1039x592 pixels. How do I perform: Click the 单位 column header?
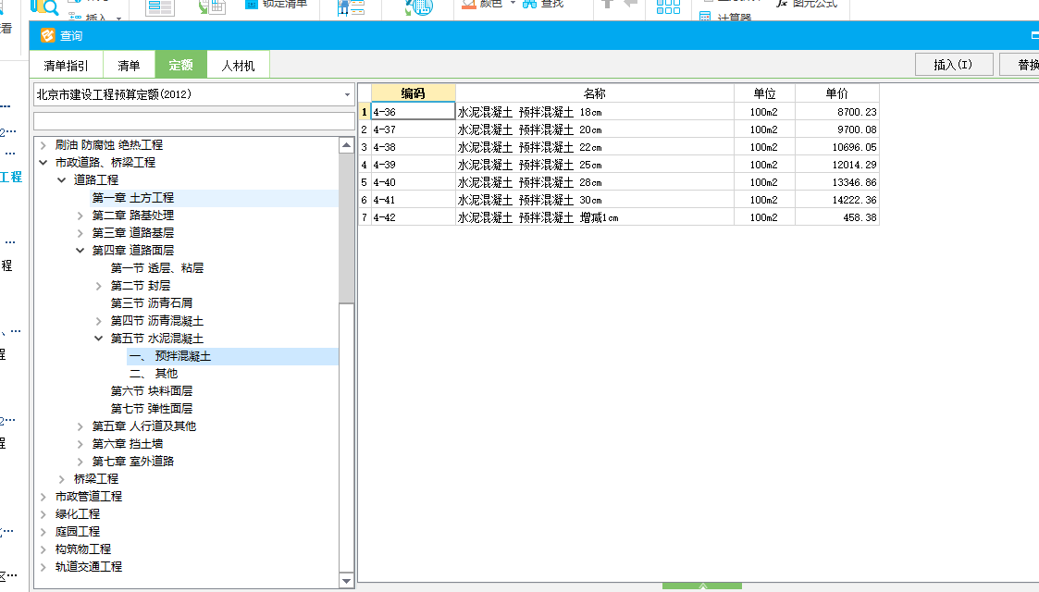[764, 93]
